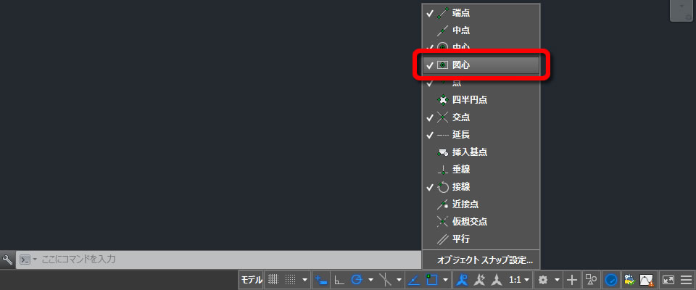Expand the object snap dropdown arrow
This screenshot has height=290, width=696.
pos(445,280)
